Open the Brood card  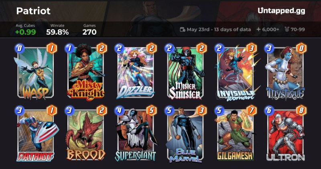(x=85, y=134)
